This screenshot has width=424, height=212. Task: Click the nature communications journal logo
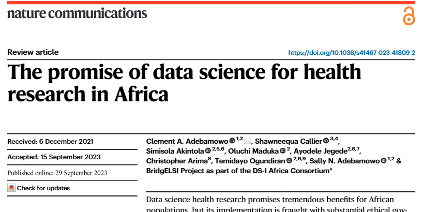point(77,13)
